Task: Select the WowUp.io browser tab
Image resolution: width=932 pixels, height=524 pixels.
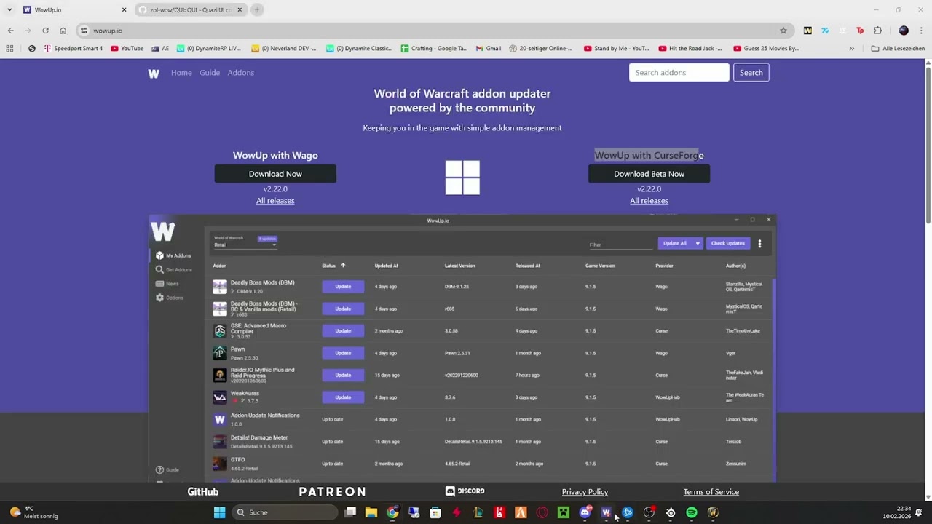Action: tap(74, 10)
